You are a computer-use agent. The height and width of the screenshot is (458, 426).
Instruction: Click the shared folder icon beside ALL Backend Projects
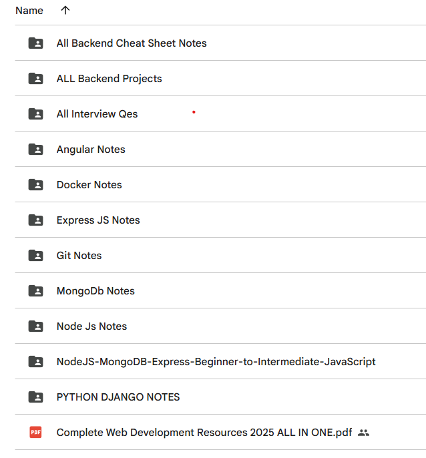point(35,78)
